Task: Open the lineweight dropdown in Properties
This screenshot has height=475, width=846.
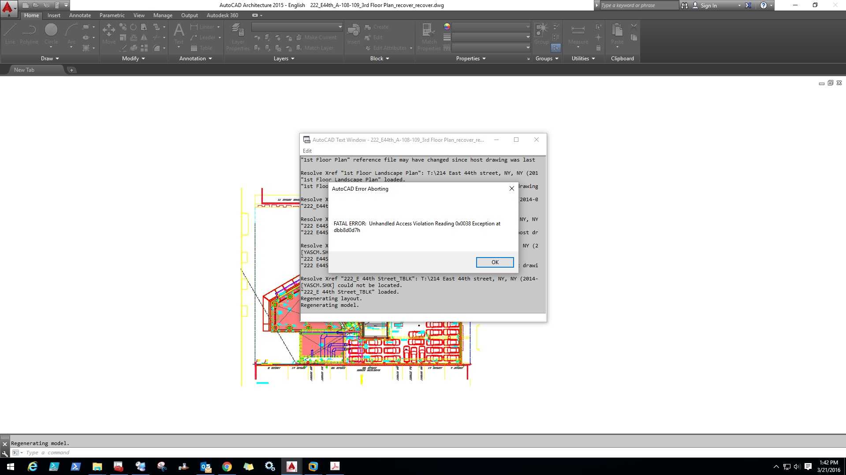Action: [x=491, y=37]
